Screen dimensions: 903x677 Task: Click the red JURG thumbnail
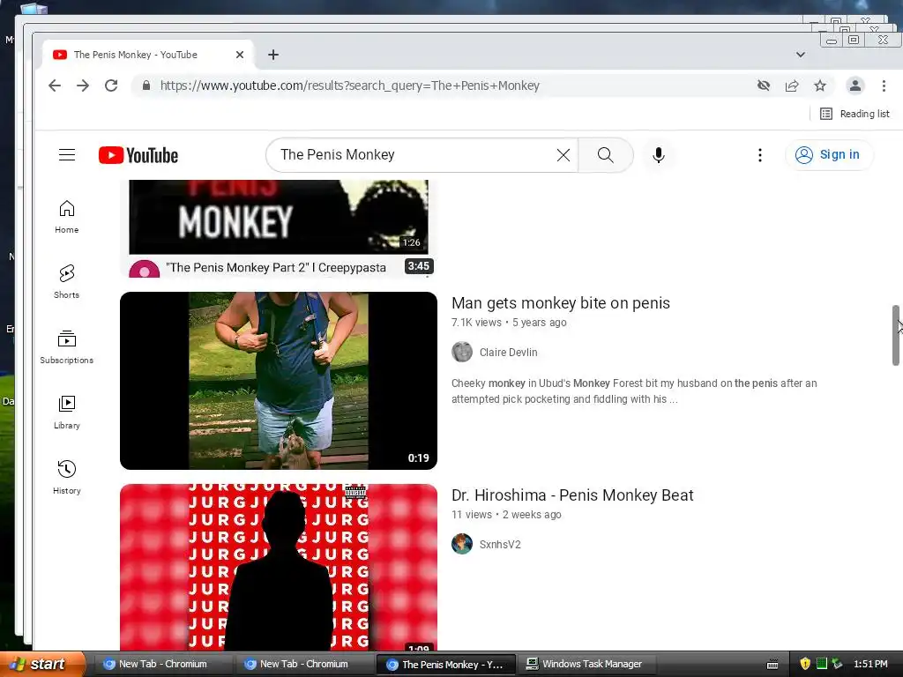point(279,567)
